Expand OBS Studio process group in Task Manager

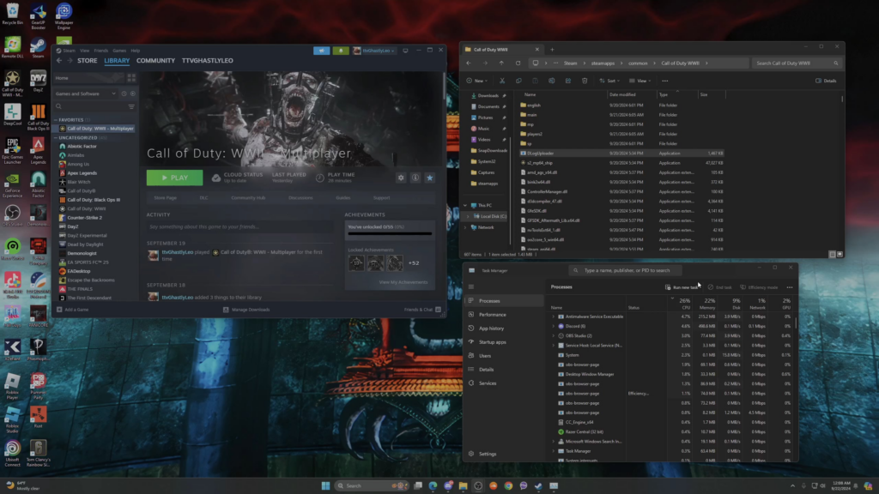(554, 335)
